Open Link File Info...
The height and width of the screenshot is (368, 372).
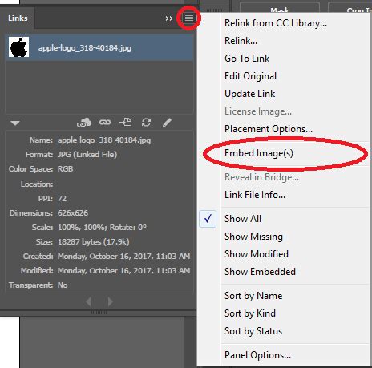(255, 195)
